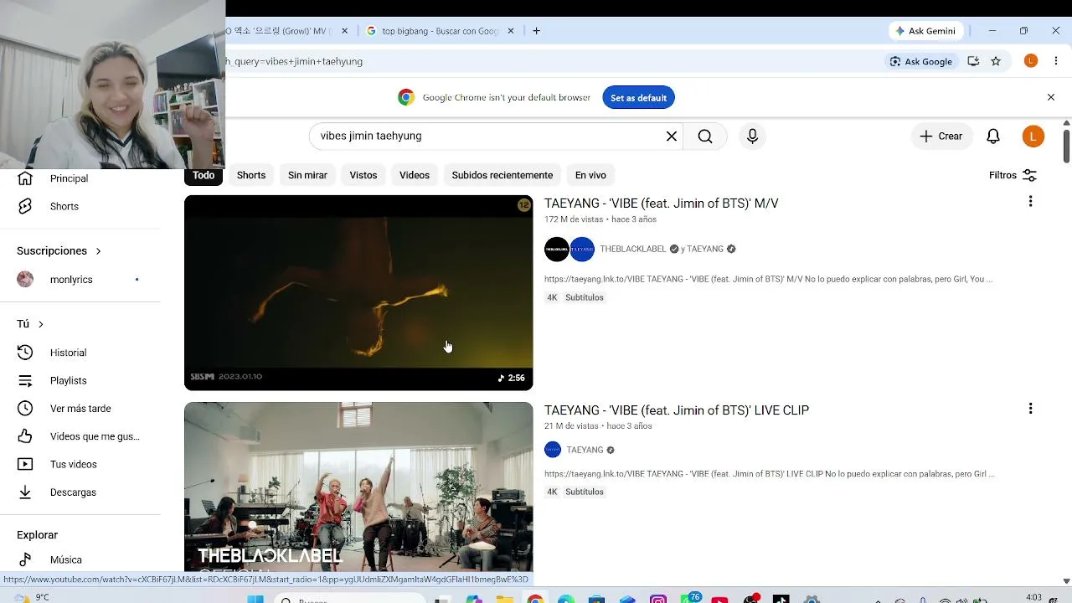Expand the Tú section
Screen dimensions: 1072x603
click(x=30, y=324)
